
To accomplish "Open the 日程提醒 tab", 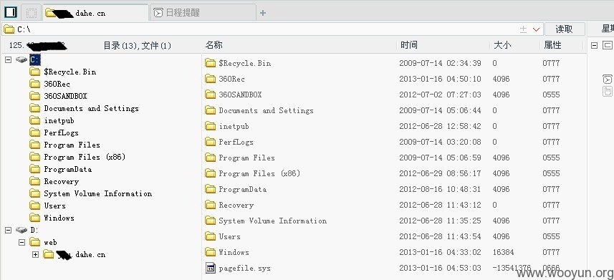I will [203, 12].
